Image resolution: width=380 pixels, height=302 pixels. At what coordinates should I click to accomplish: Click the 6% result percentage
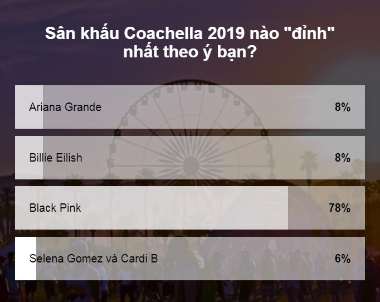[342, 259]
